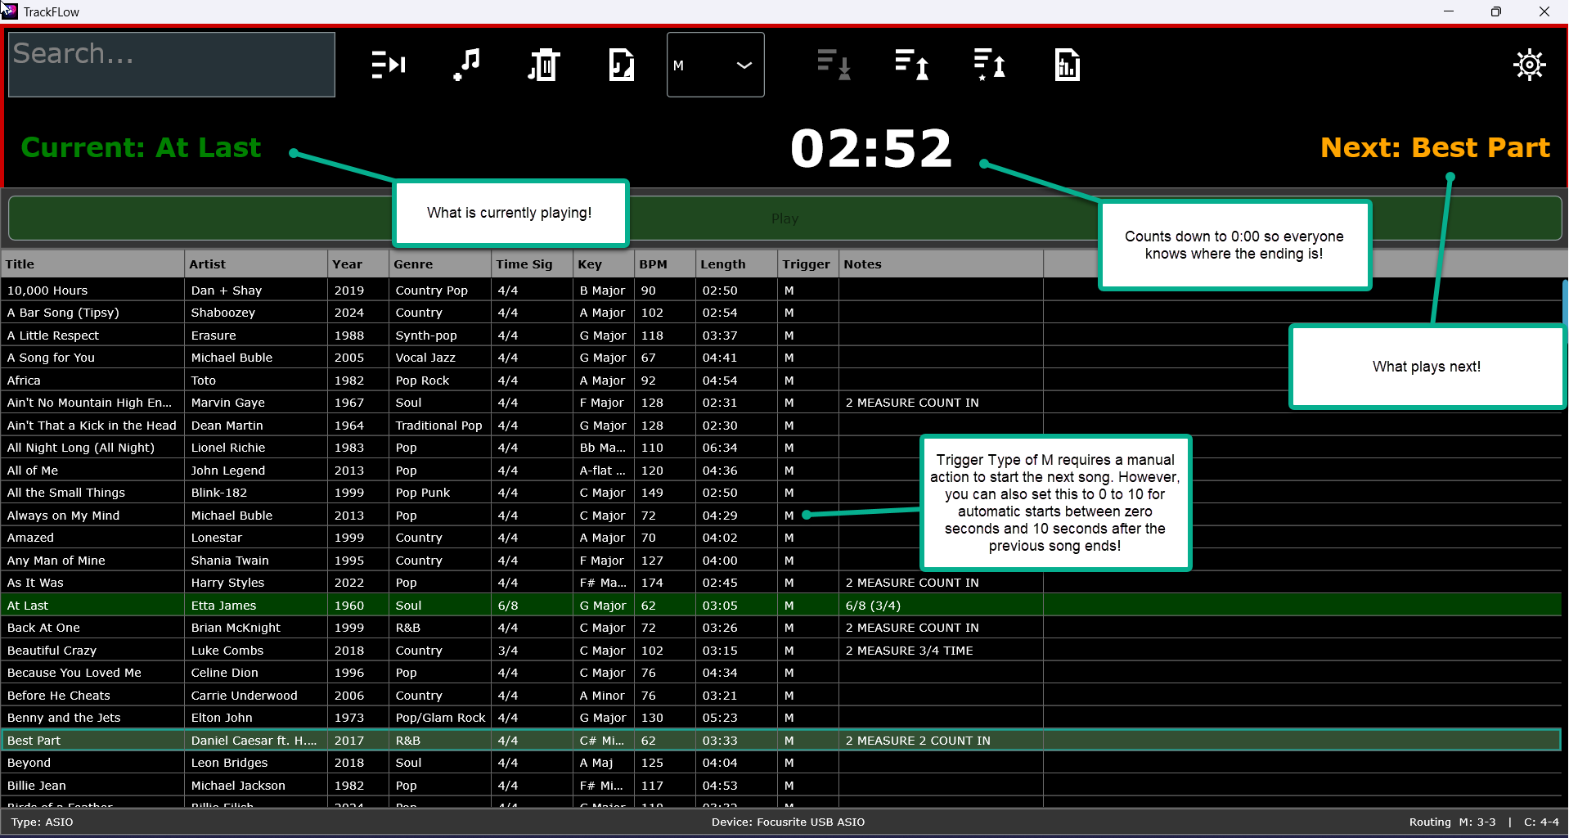This screenshot has height=838, width=1569.
Task: Open the settings gear
Action: click(x=1529, y=65)
